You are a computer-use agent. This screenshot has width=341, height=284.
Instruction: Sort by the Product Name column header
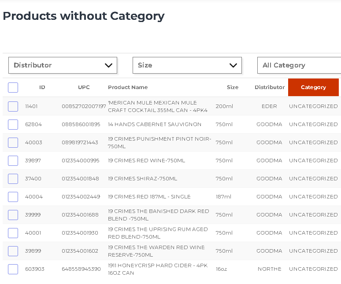128,87
